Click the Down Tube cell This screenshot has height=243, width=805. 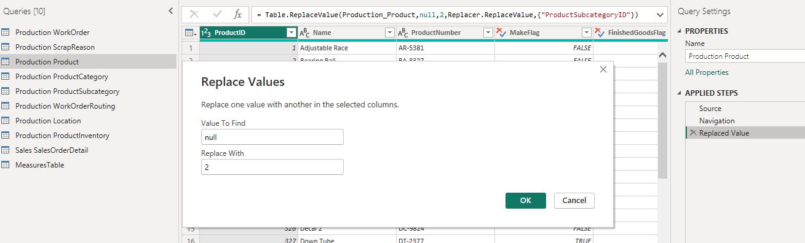[347, 241]
